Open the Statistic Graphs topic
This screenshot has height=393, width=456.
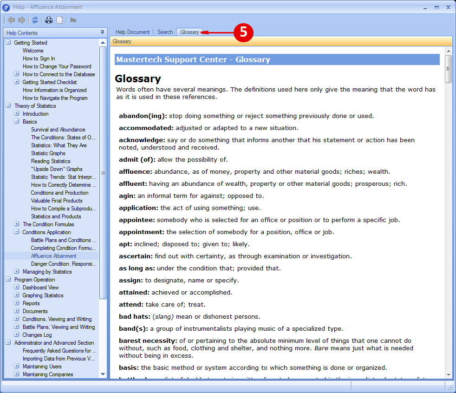click(48, 153)
